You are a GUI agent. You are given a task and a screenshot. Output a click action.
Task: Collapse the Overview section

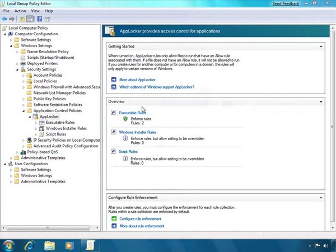tap(321, 101)
